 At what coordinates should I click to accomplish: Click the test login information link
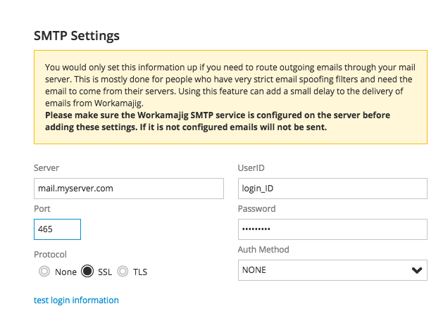(x=76, y=300)
